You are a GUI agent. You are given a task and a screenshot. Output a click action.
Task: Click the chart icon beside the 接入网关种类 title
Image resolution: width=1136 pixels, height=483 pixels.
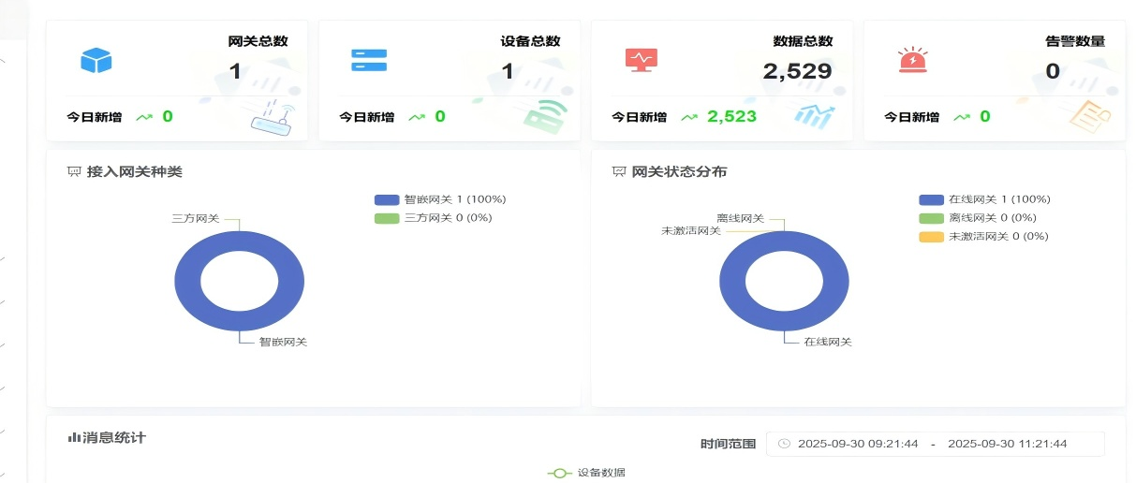(x=74, y=172)
